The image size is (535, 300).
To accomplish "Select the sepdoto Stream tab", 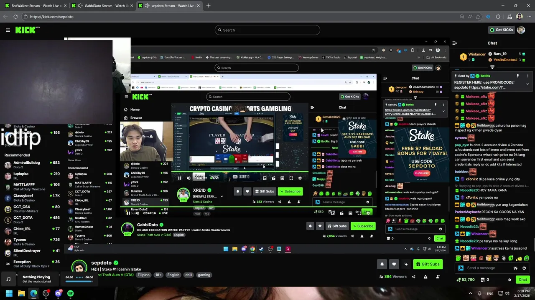I will (x=169, y=5).
